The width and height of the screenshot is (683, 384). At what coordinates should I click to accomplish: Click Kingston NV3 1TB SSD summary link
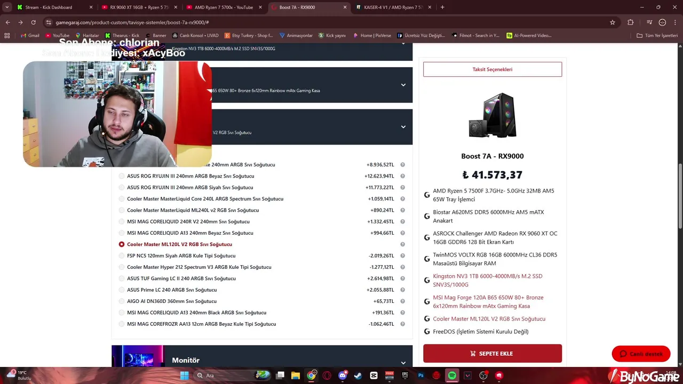(x=488, y=280)
